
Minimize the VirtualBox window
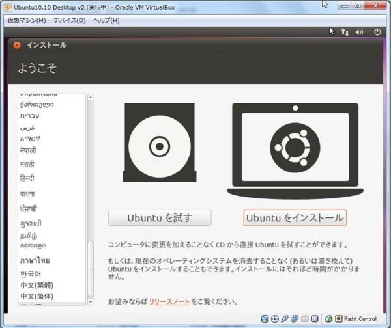[345, 6]
